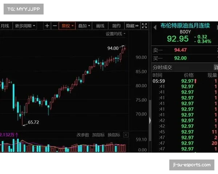
Task: Click the fullscreen expand icon in toolbar
Action: click(x=144, y=26)
